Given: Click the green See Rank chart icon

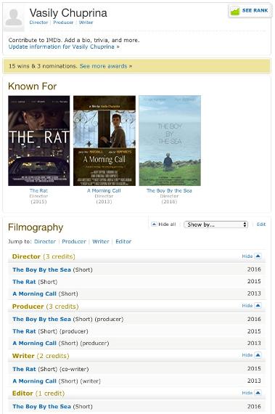Looking at the screenshot, I should (x=234, y=11).
